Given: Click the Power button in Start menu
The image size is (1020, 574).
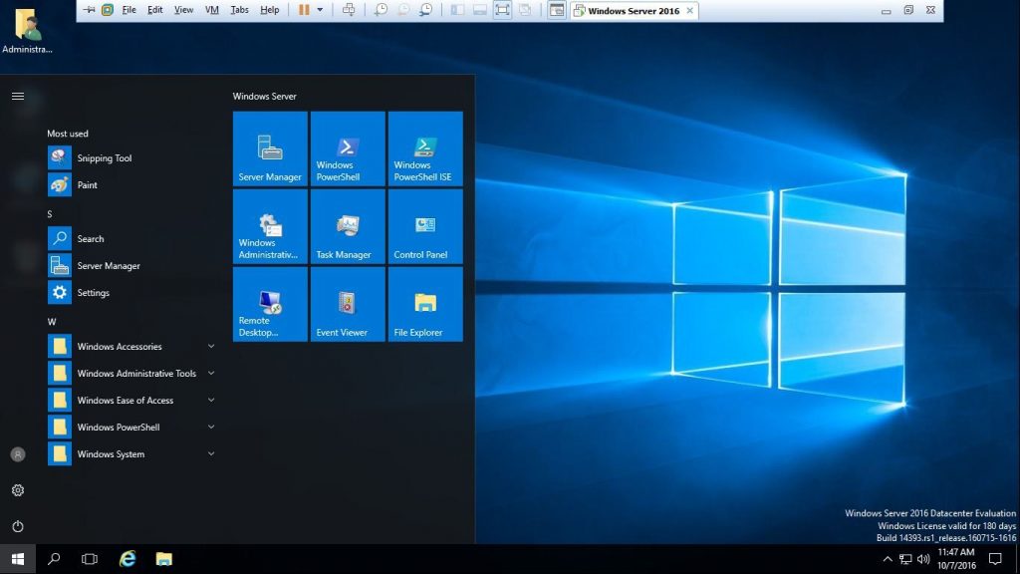Looking at the screenshot, I should [x=17, y=527].
